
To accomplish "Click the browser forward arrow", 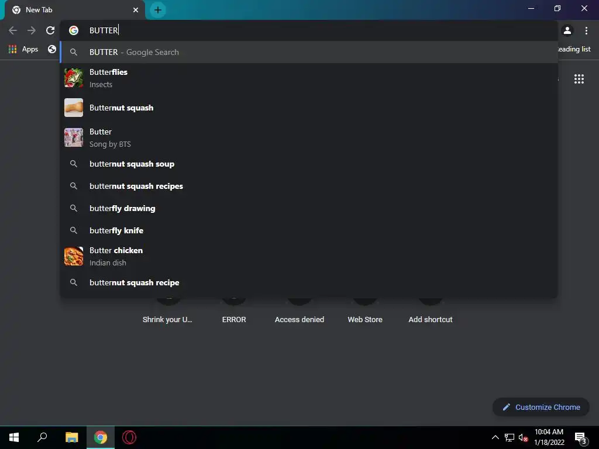I will point(32,30).
